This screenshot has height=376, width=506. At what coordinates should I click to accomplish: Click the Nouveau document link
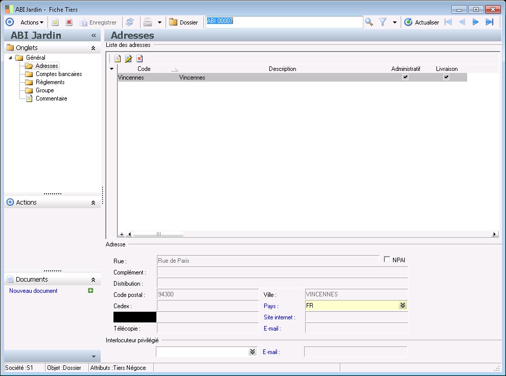(x=33, y=291)
